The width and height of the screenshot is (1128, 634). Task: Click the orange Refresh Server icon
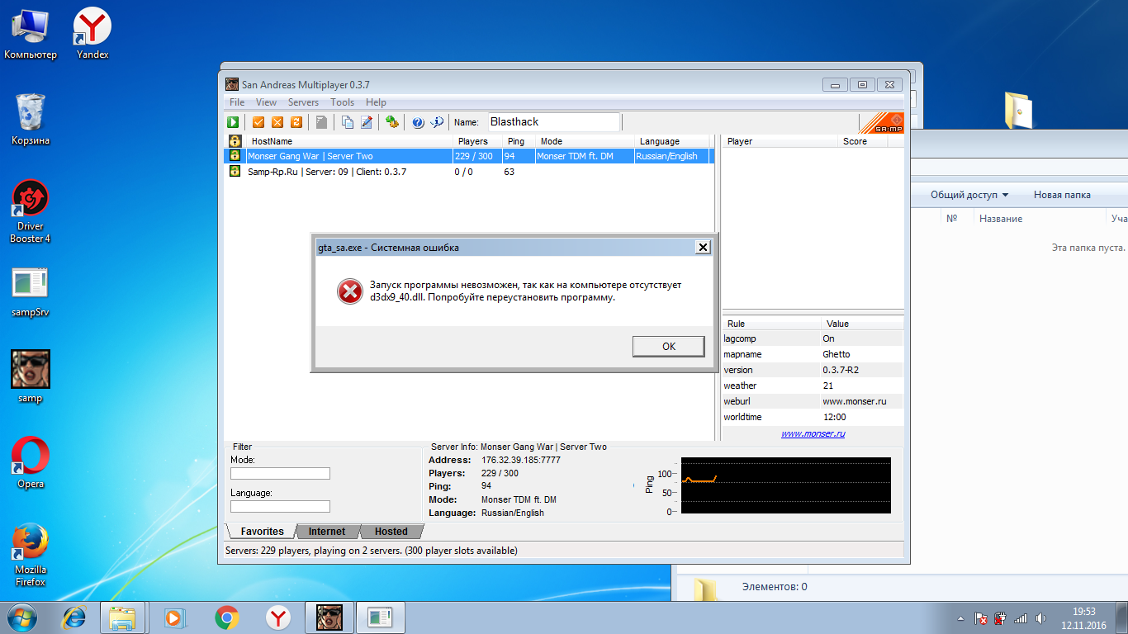296,122
